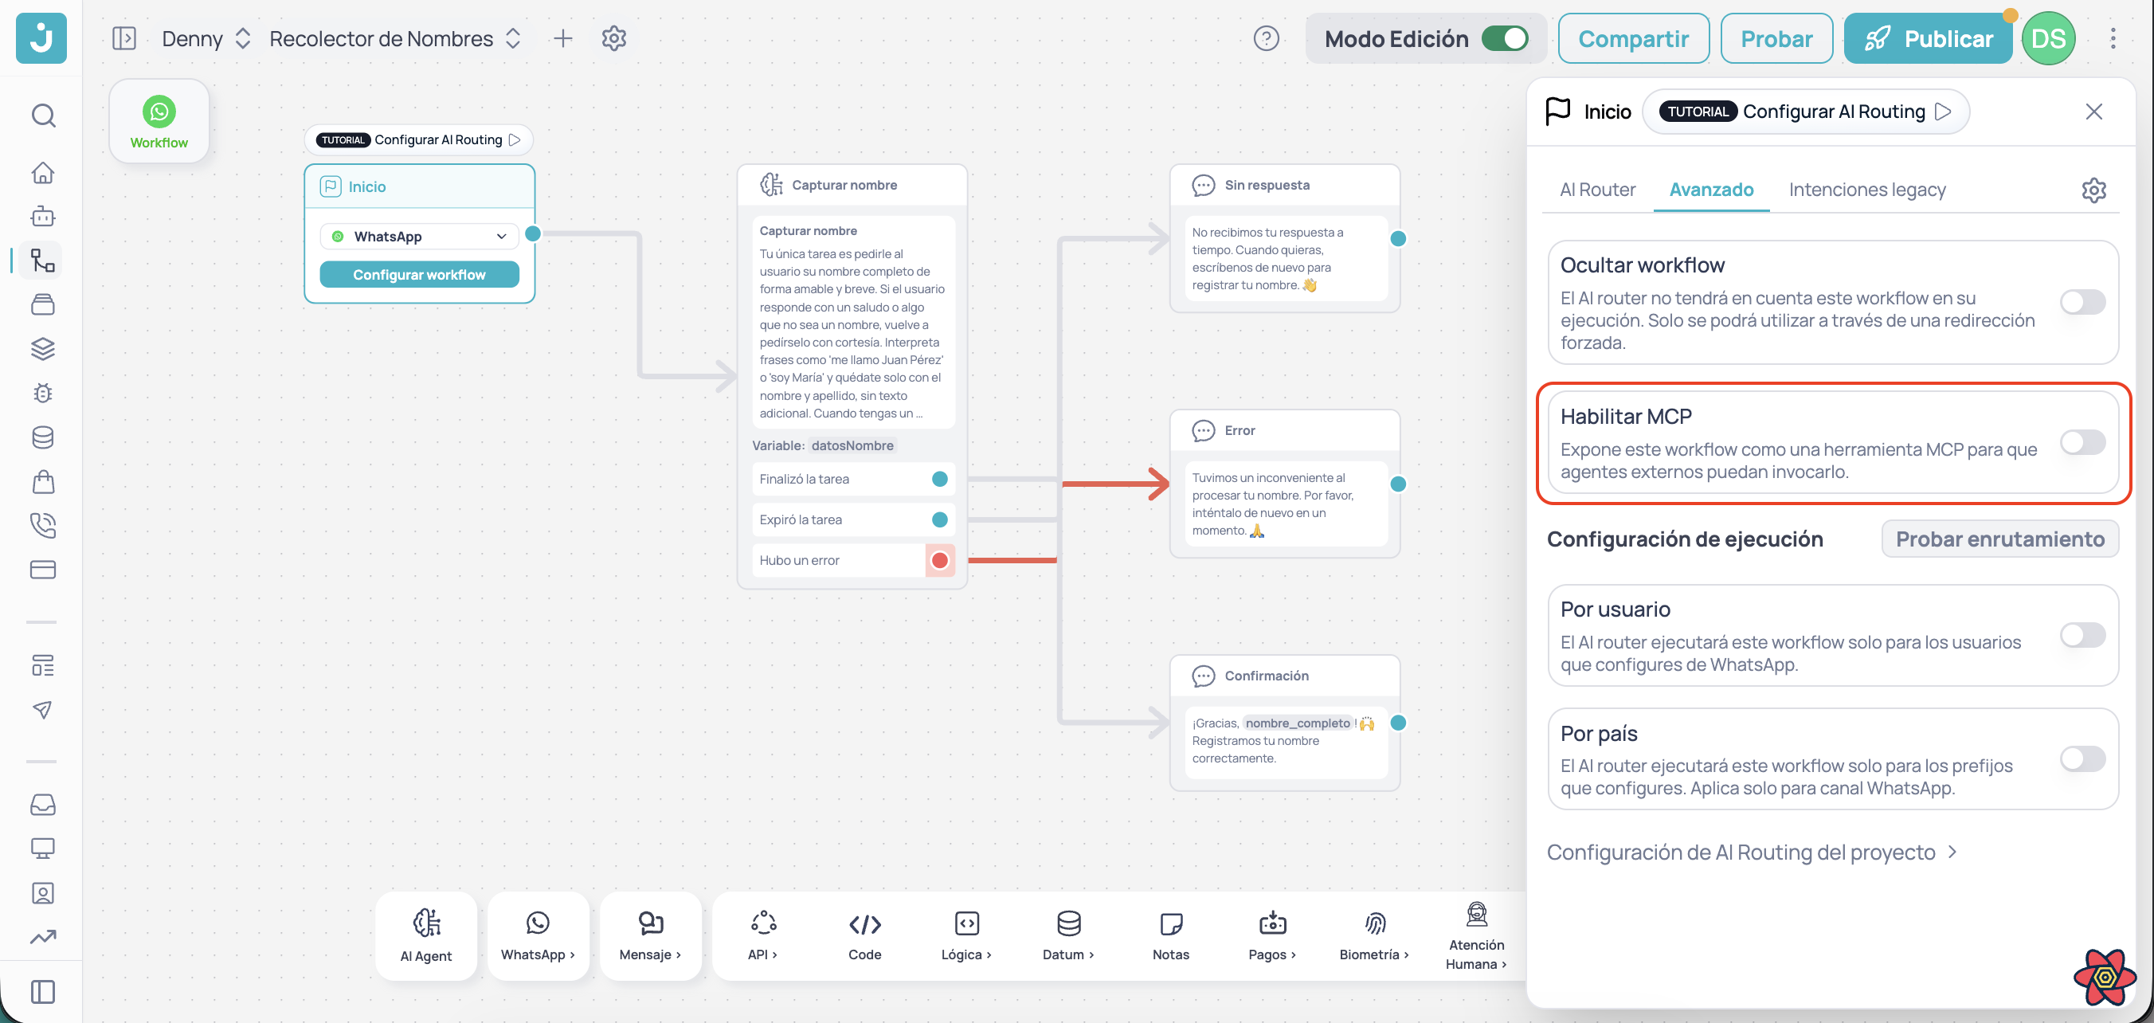Open the help question mark icon
Image resolution: width=2154 pixels, height=1023 pixels.
[1266, 38]
